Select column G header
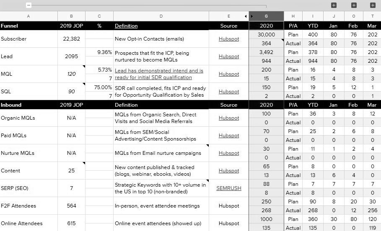 pos(267,16)
